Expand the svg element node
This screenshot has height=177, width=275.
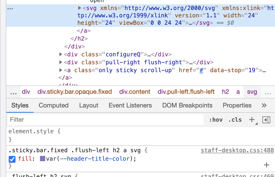click(80, 8)
